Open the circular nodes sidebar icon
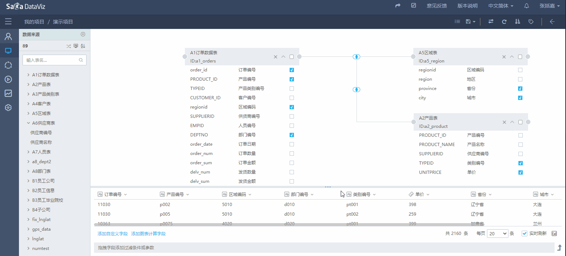 [x=8, y=65]
